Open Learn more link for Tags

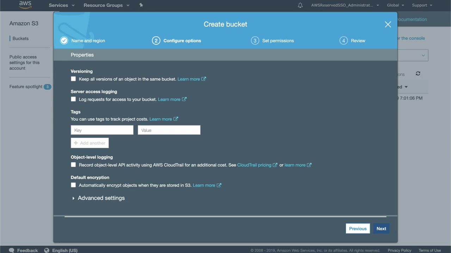(x=161, y=119)
